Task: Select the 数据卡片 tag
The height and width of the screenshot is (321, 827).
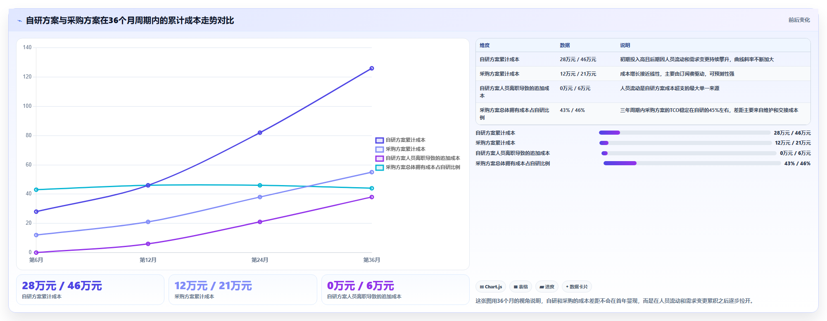Action: 577,287
